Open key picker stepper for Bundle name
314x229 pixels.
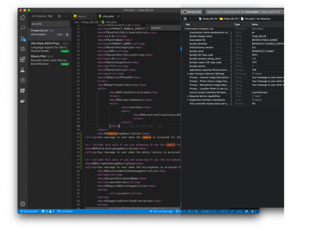pyautogui.click(x=231, y=51)
